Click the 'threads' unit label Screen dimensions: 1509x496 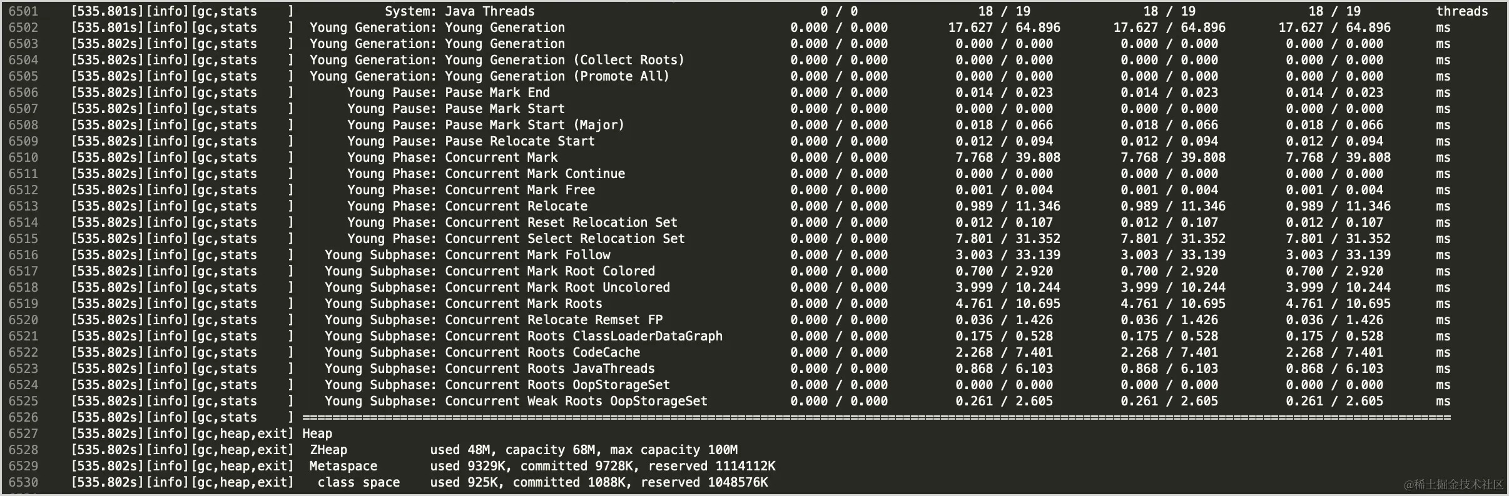(x=1462, y=11)
